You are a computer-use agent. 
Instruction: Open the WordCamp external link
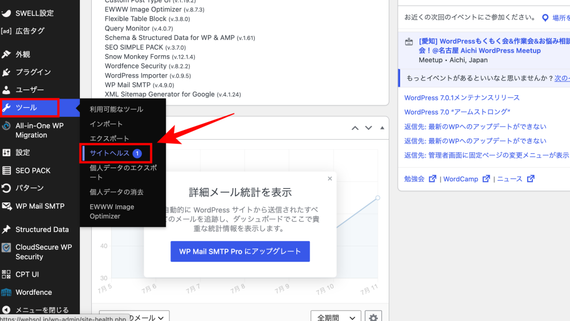tap(466, 179)
